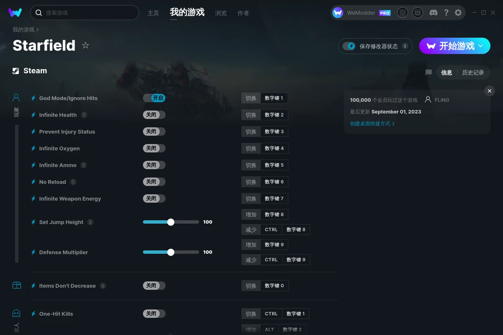
Task: Enable the Infinite Ammo toggle
Action: click(154, 165)
